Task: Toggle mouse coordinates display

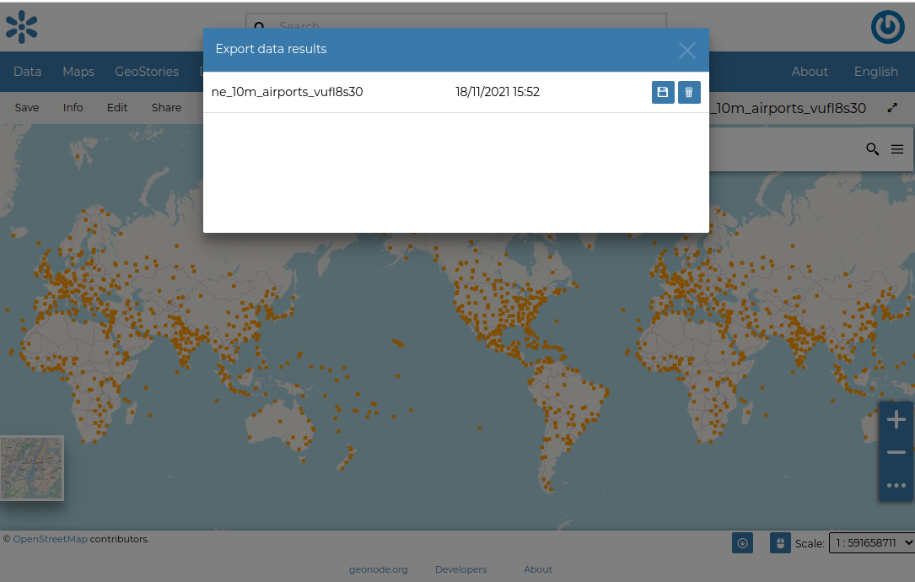Action: (780, 543)
